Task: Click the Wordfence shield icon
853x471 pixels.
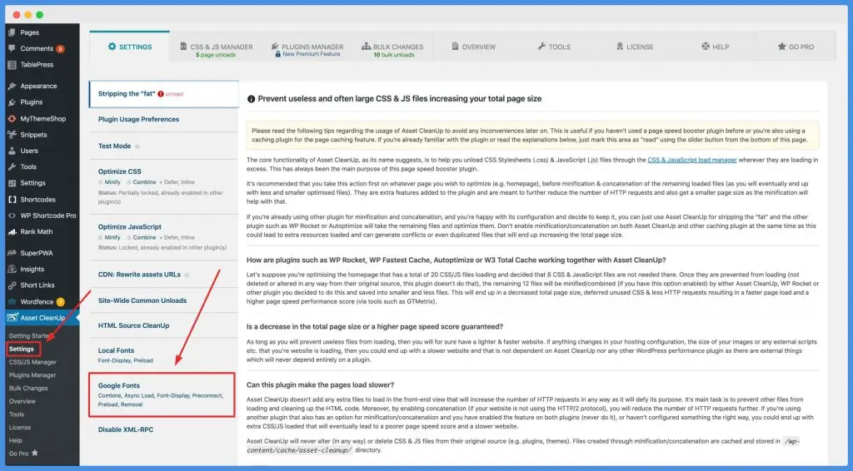Action: (x=12, y=301)
